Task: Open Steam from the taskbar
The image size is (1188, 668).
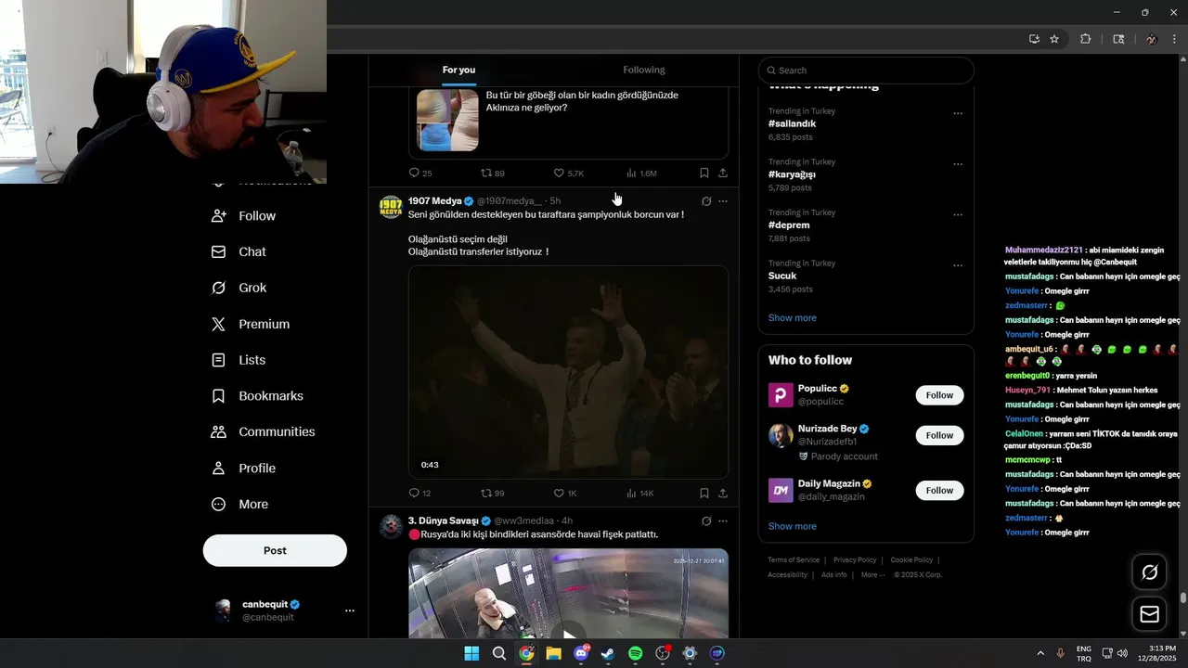Action: [x=608, y=654]
